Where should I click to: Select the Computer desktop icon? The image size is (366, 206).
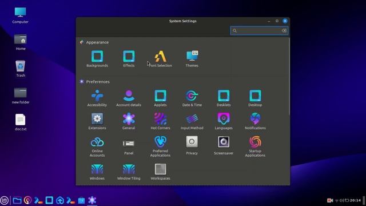[21, 15]
